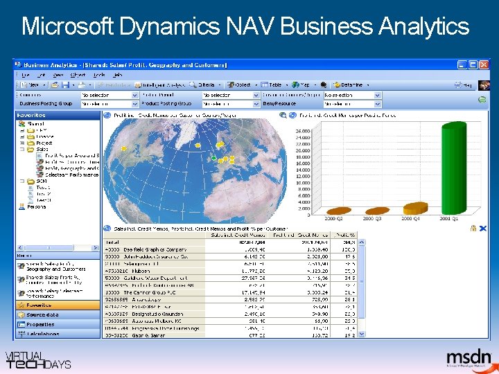Click the Shared users icon in Favorites
The image size is (499, 374).
[21, 124]
